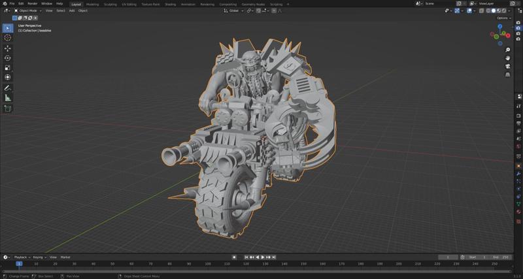Toggle snapping magnet in header
Image resolution: width=523 pixels, height=279 pixels.
pos(258,10)
